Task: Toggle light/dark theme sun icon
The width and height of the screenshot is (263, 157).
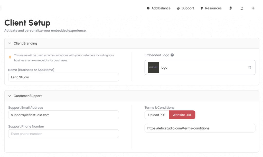Action: click(x=253, y=8)
